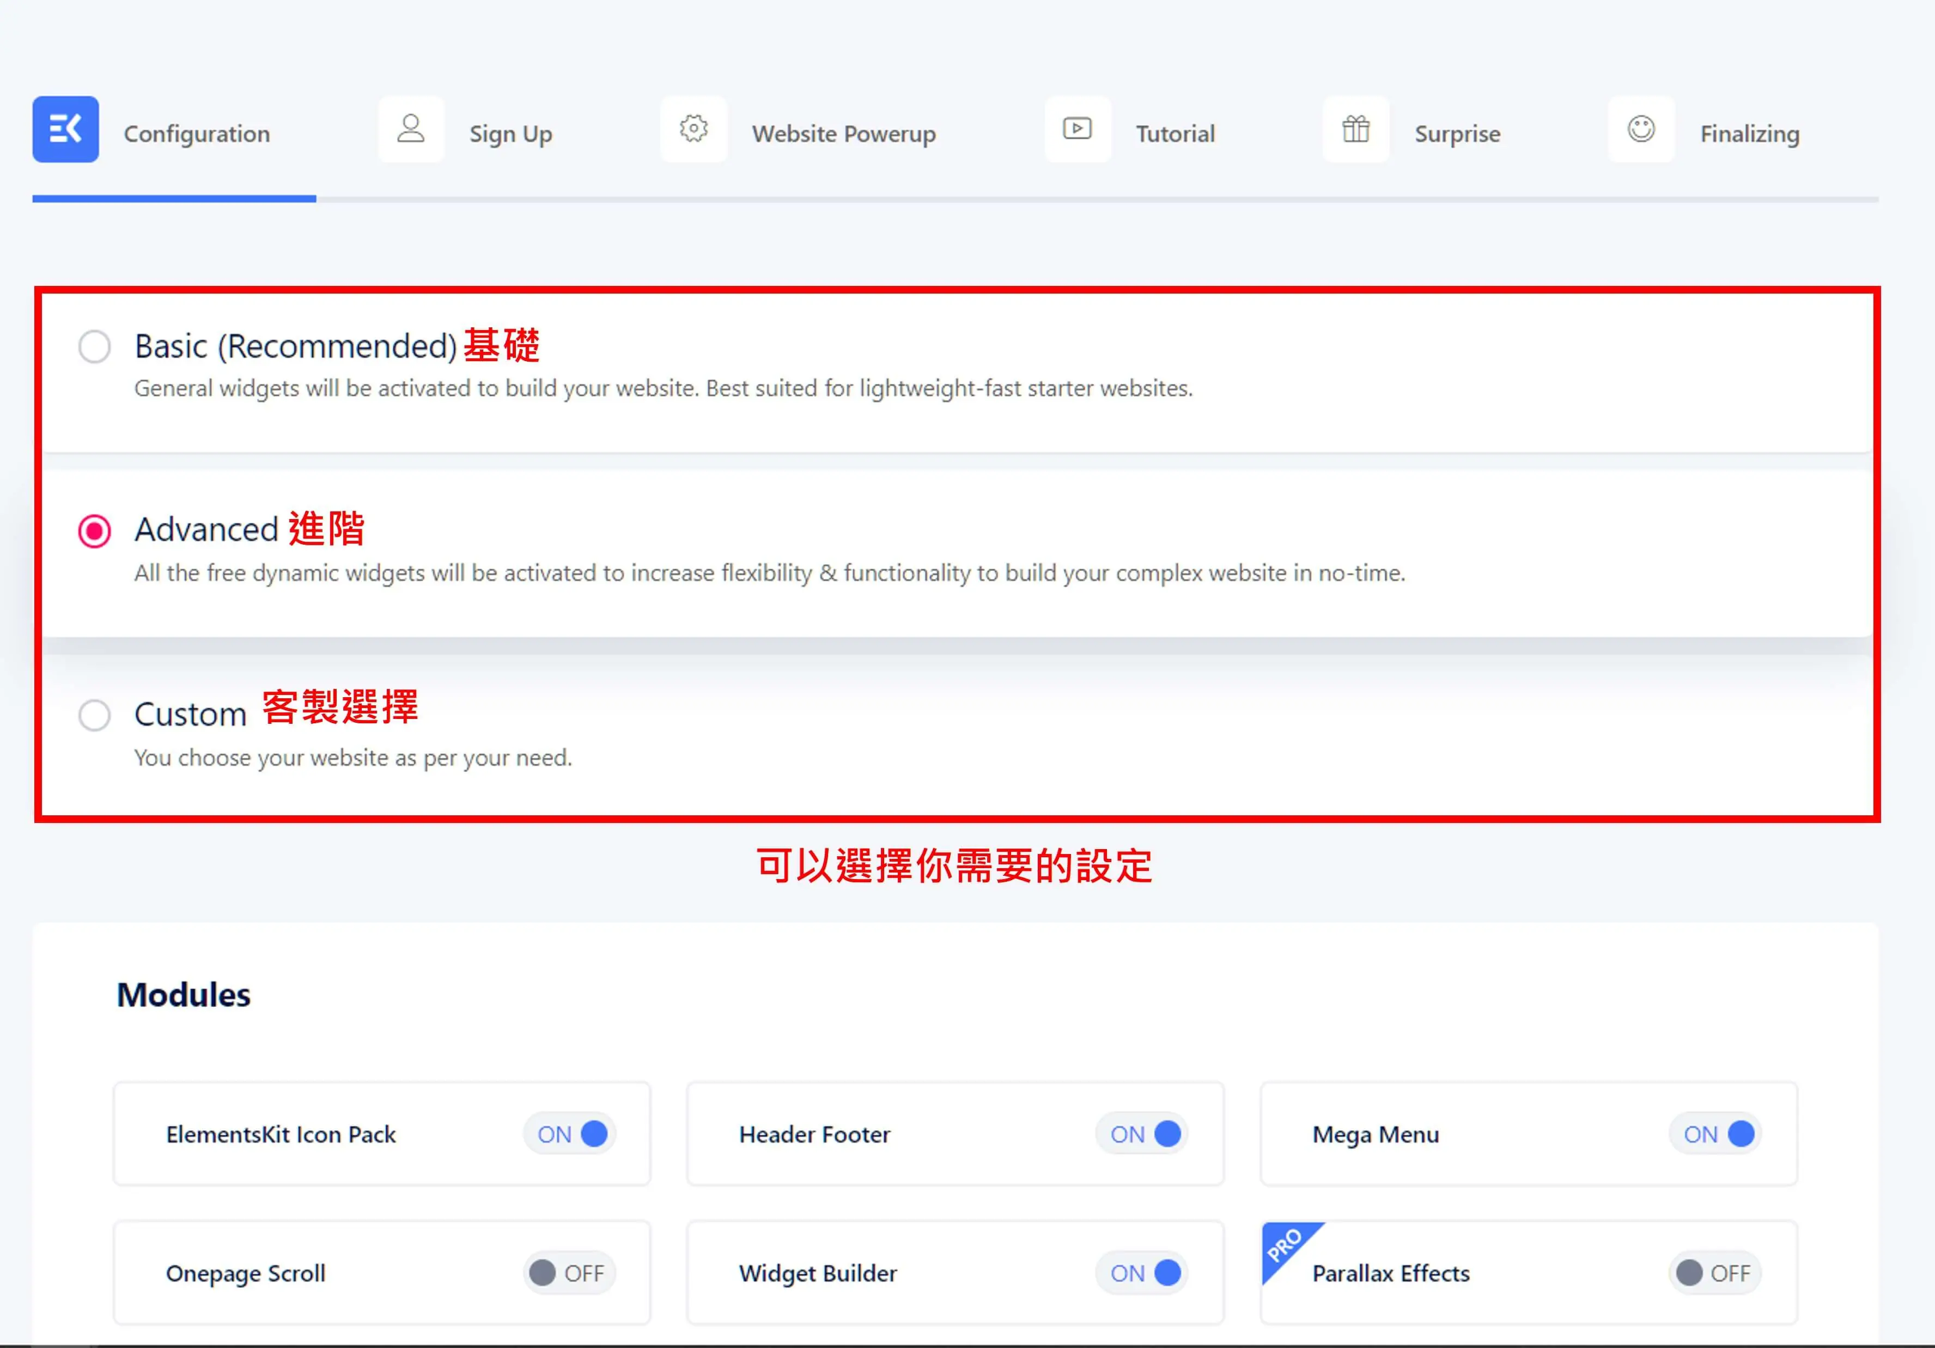
Task: Go to the Finalizing step label
Action: click(x=1750, y=134)
